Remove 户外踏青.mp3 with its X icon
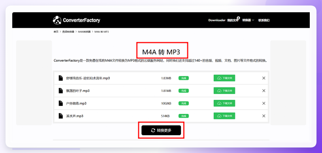The width and height of the screenshot is (322, 153). (264, 103)
